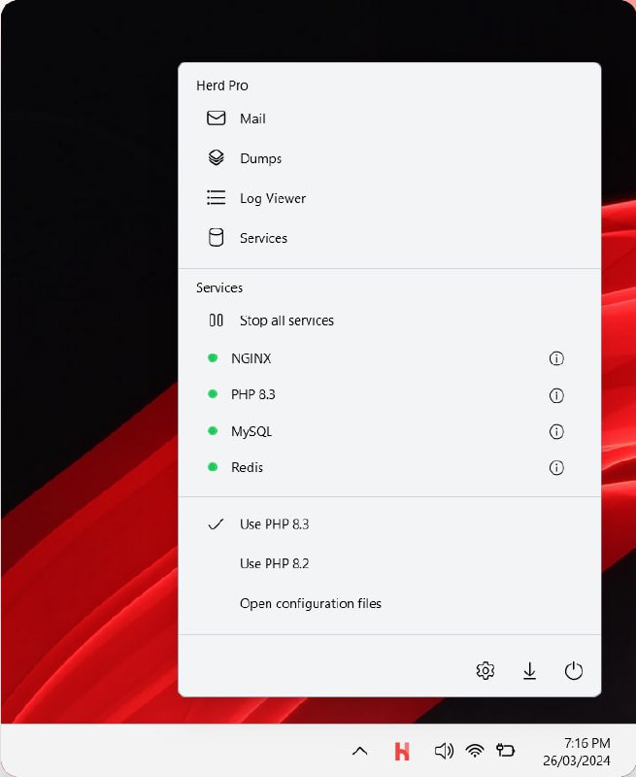
Task: Open the Dumps menu entry
Action: tap(389, 158)
